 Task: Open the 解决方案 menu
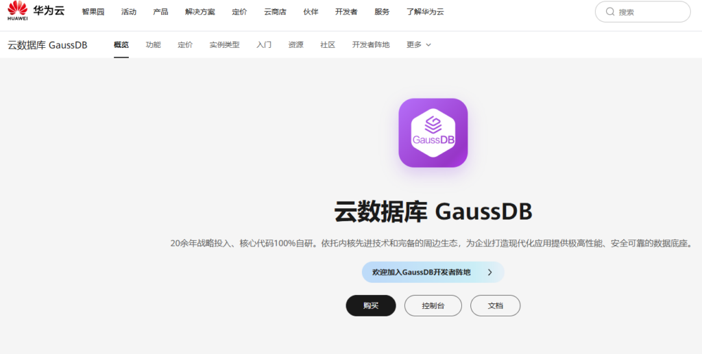point(200,12)
